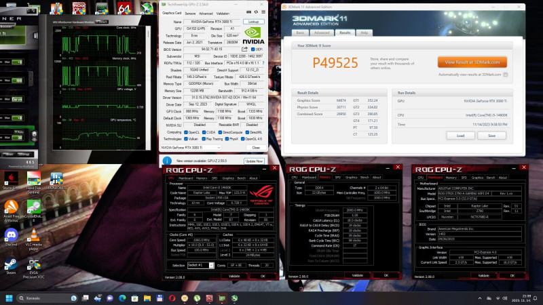Click Lookup button in GPU-Z
The width and height of the screenshot is (543, 305).
point(253,22)
